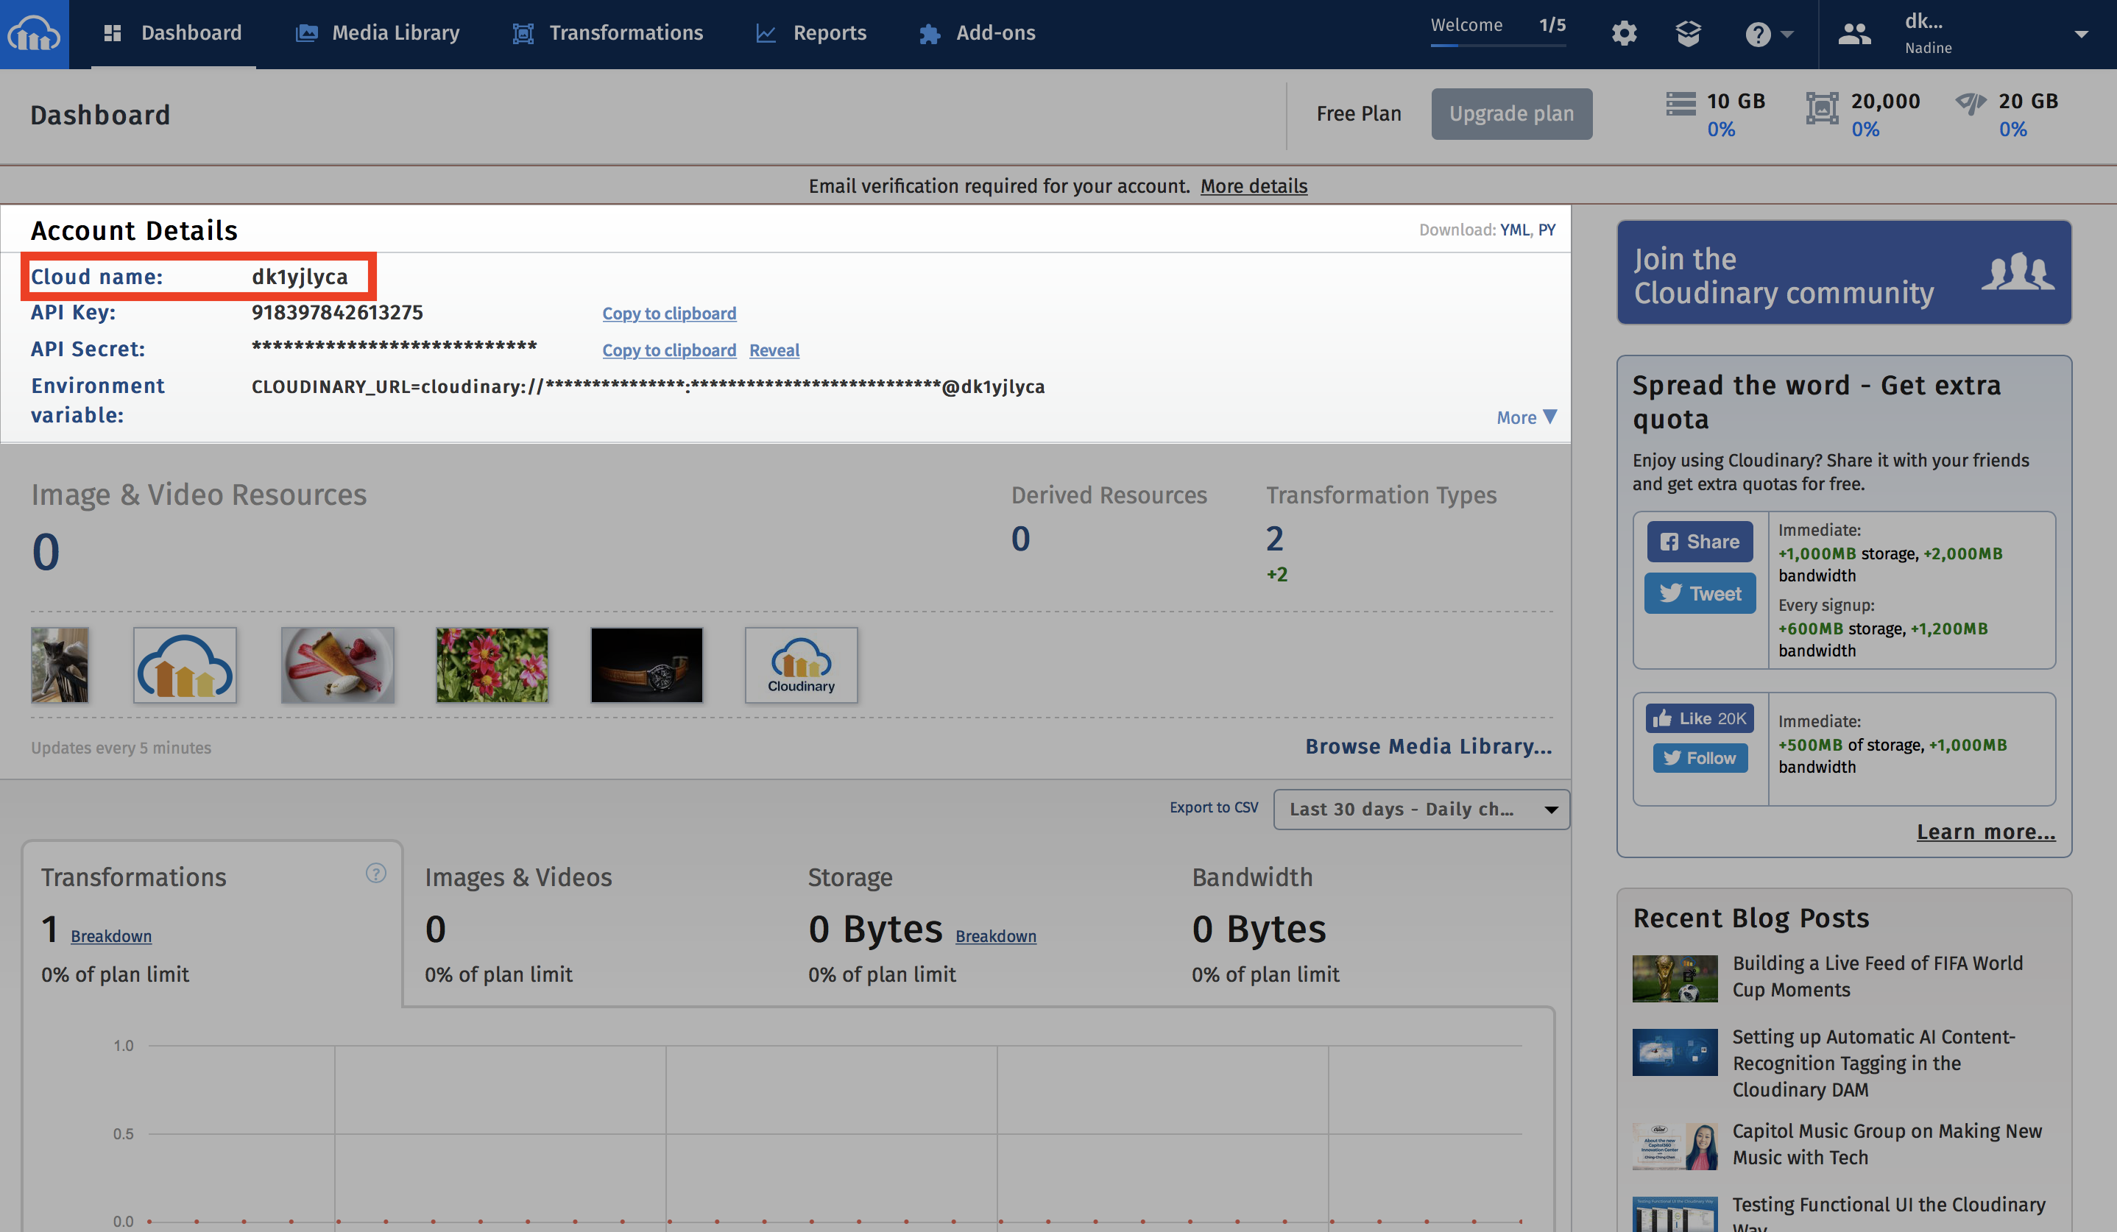
Task: Open the Last 30 days dropdown
Action: click(x=1421, y=810)
